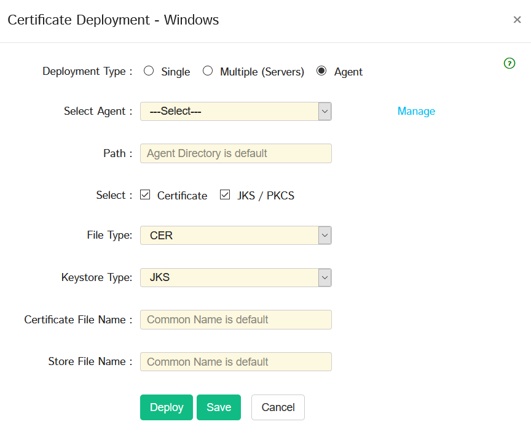The width and height of the screenshot is (531, 435).
Task: Focus the Path input field
Action: (236, 153)
